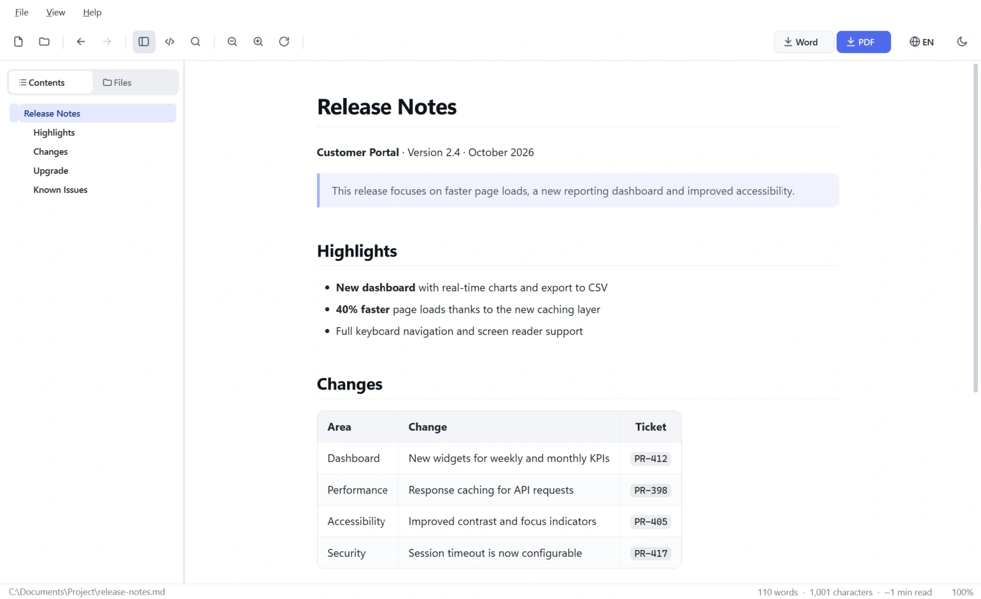Click the PR-412 ticket code
Screen dimensions: 981x599
[651, 459]
